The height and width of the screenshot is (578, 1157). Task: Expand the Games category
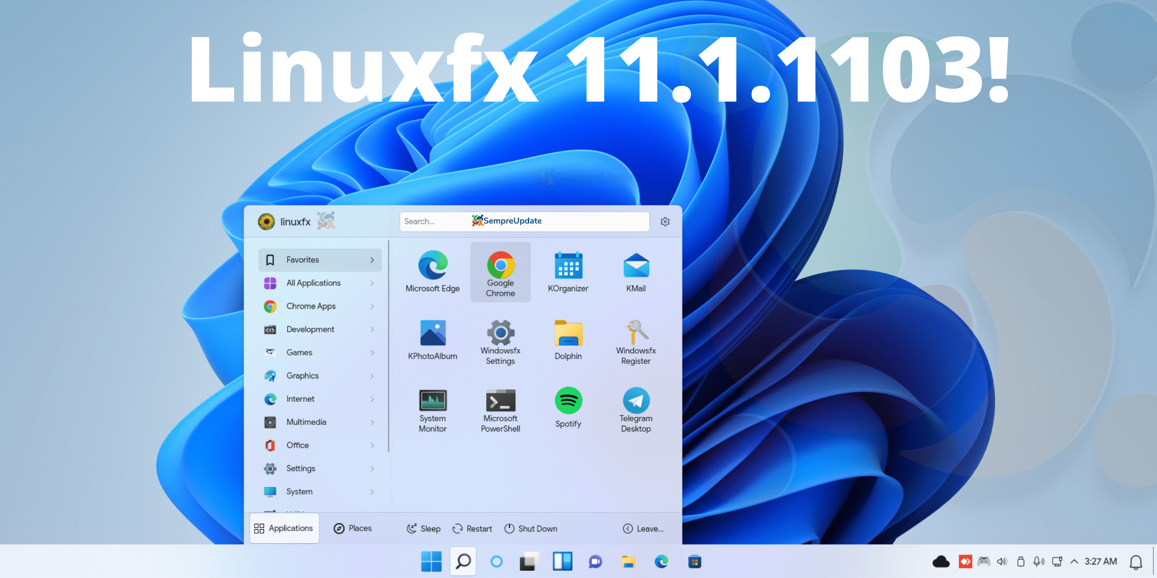[x=320, y=353]
